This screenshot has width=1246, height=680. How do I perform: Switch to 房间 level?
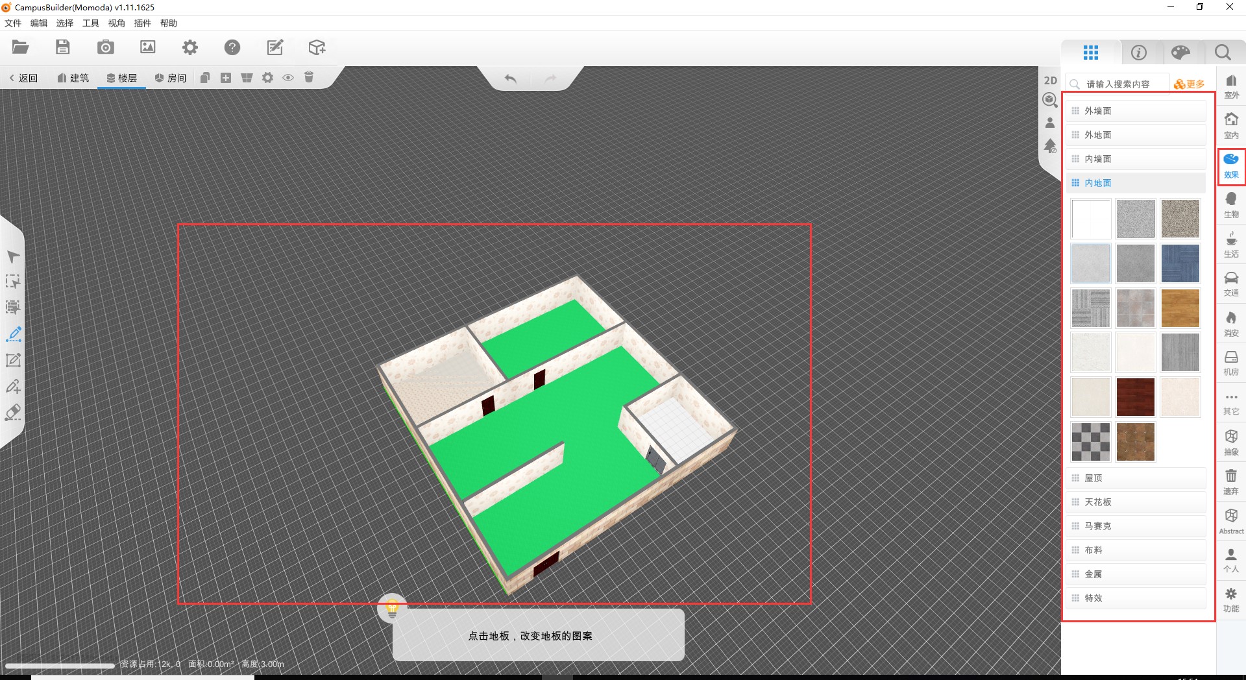click(171, 78)
